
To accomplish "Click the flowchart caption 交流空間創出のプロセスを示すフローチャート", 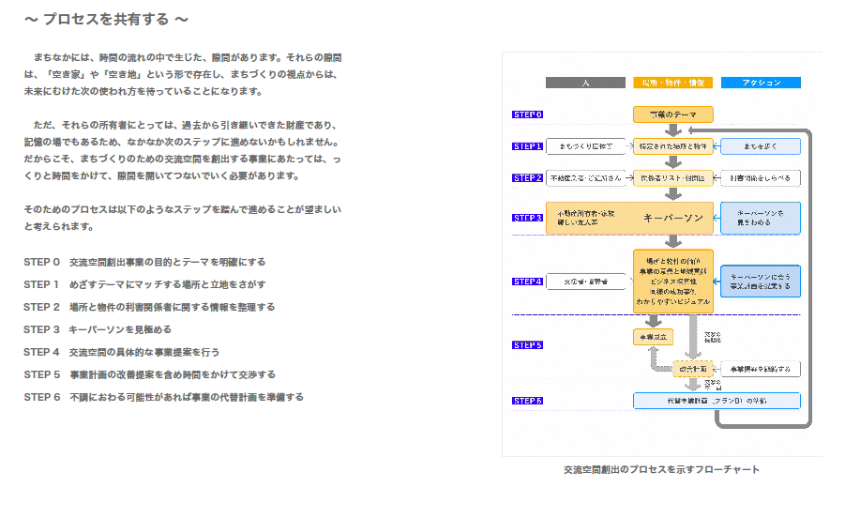I will tap(661, 469).
